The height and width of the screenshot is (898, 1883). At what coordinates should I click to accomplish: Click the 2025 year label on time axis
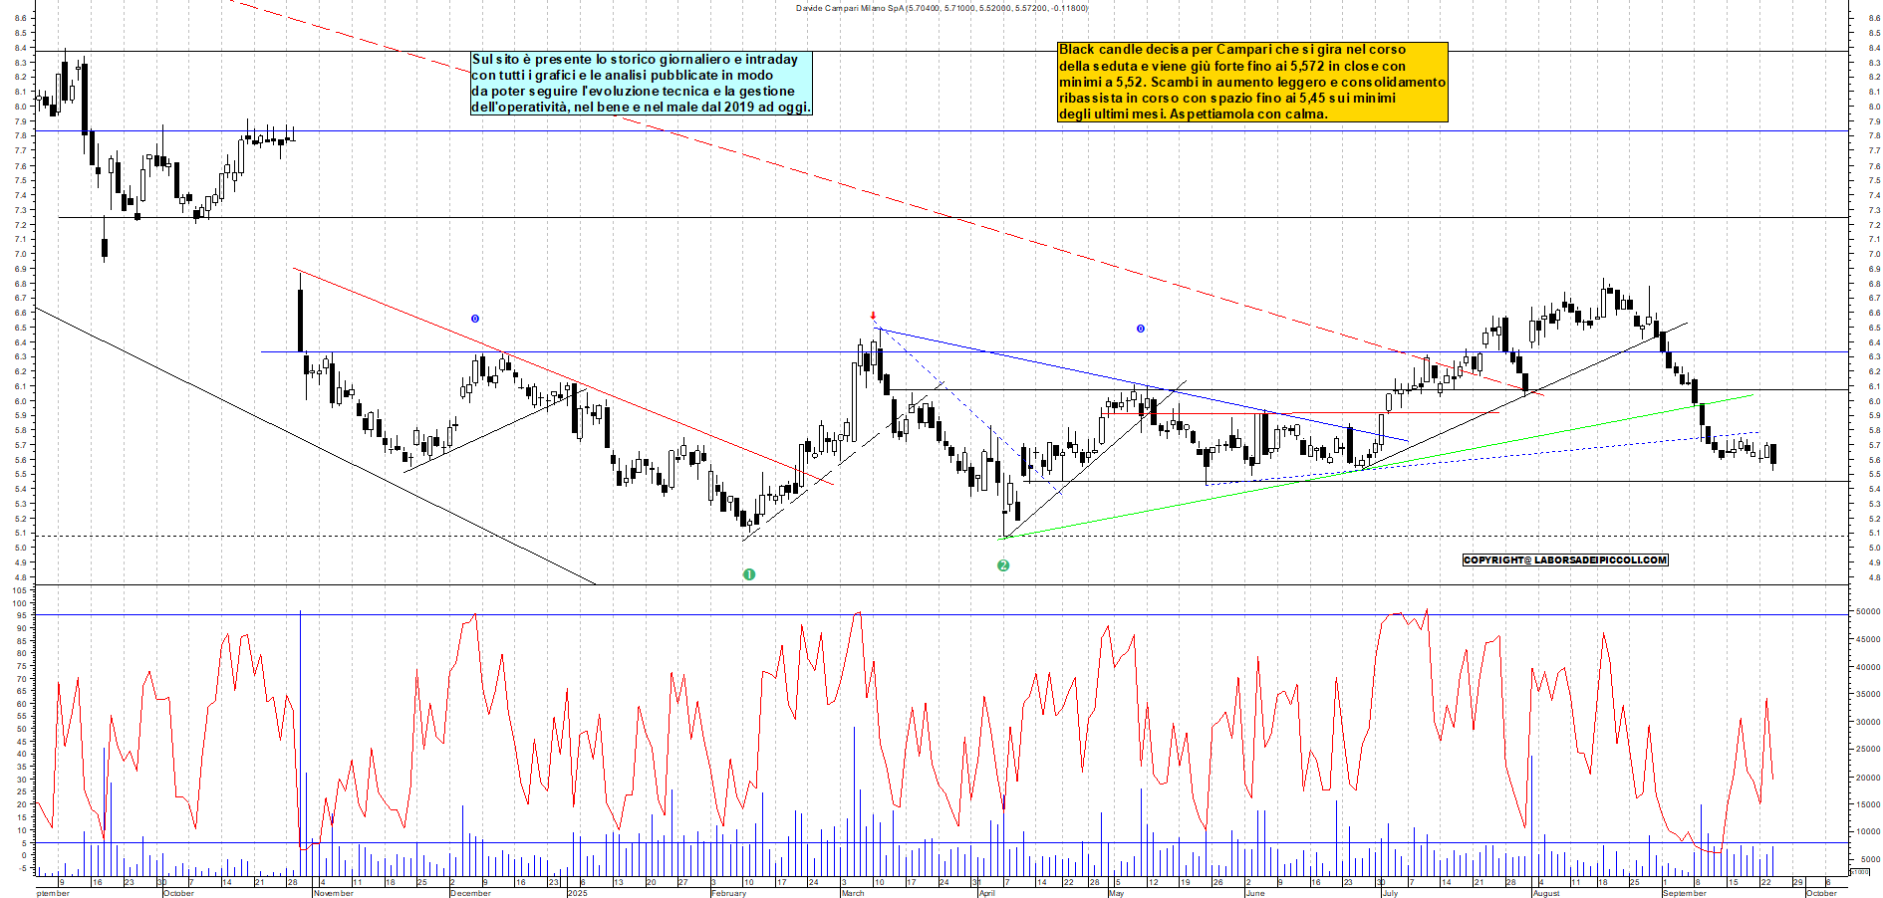(578, 893)
